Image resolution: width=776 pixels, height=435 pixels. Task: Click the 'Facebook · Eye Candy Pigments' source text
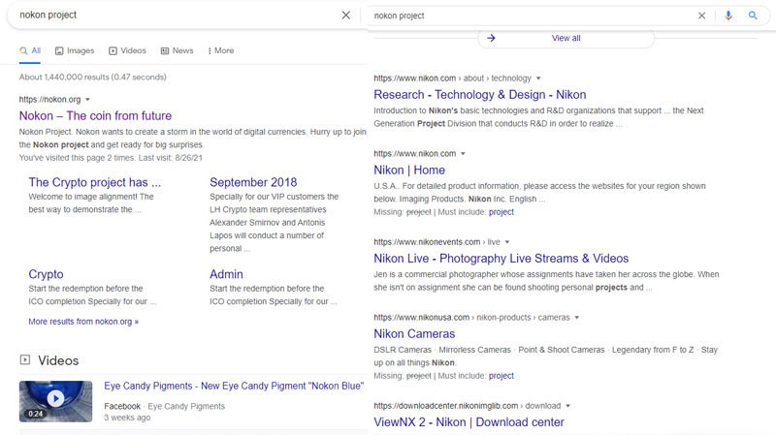click(x=164, y=406)
